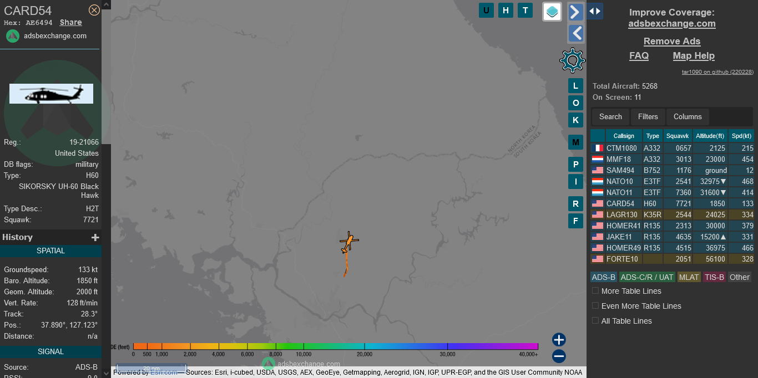Click the left info panel scrollbar
Viewport: 758px width, 378px height.
(107, 78)
